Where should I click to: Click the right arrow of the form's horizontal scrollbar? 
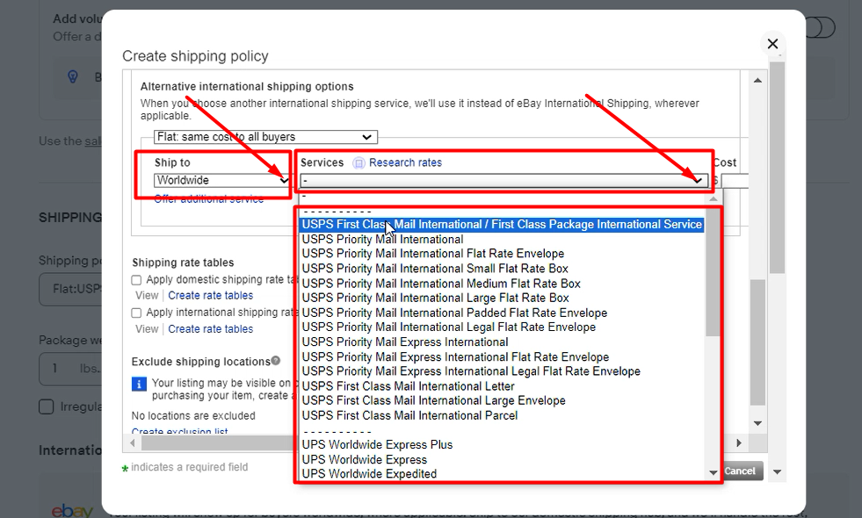739,442
